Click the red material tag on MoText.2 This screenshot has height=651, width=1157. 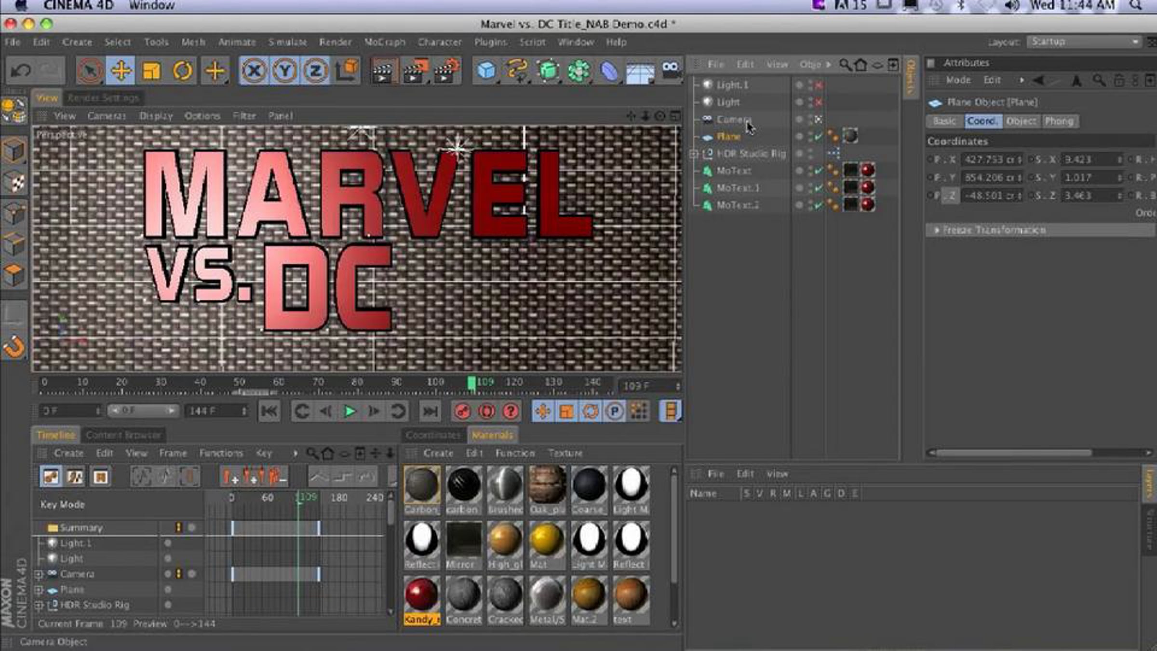tap(867, 204)
